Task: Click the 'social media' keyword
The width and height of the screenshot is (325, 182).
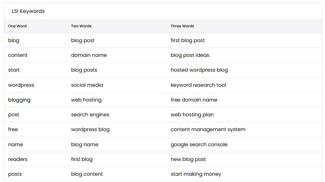Action: click(x=87, y=85)
